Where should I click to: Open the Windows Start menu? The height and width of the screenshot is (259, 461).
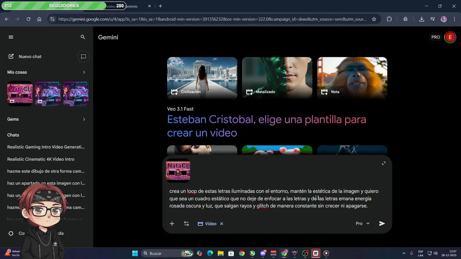135,253
